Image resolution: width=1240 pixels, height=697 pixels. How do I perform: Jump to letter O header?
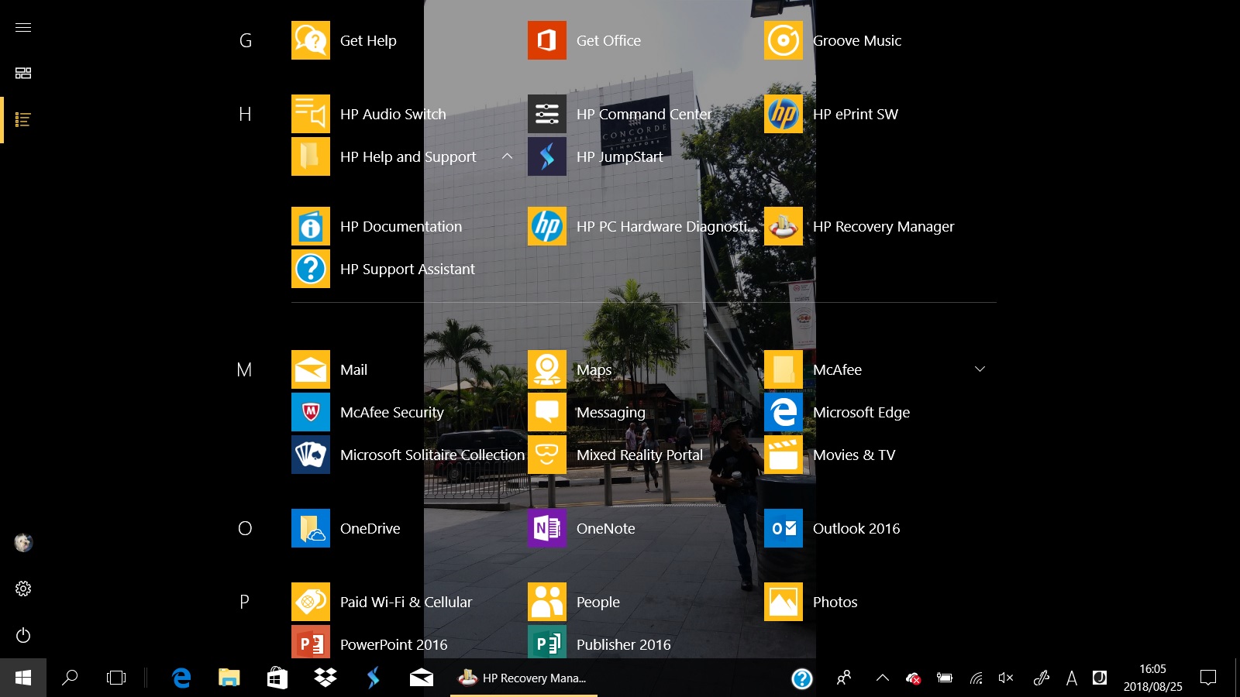[x=245, y=528]
